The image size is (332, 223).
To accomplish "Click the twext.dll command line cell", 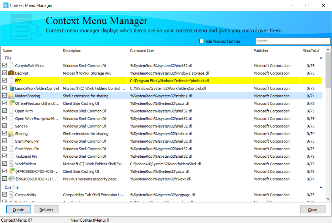I will [x=160, y=179].
